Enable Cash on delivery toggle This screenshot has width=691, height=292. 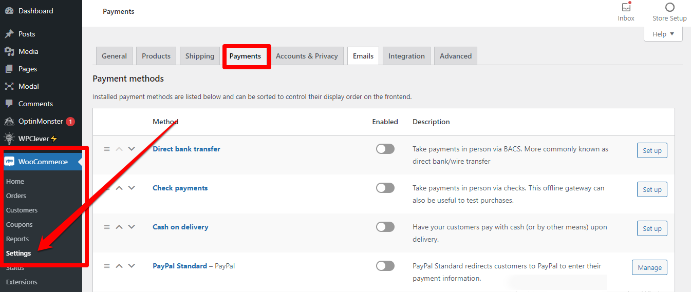pyautogui.click(x=385, y=227)
